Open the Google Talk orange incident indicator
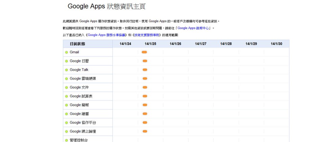The height and width of the screenshot is (142, 325). point(145,70)
